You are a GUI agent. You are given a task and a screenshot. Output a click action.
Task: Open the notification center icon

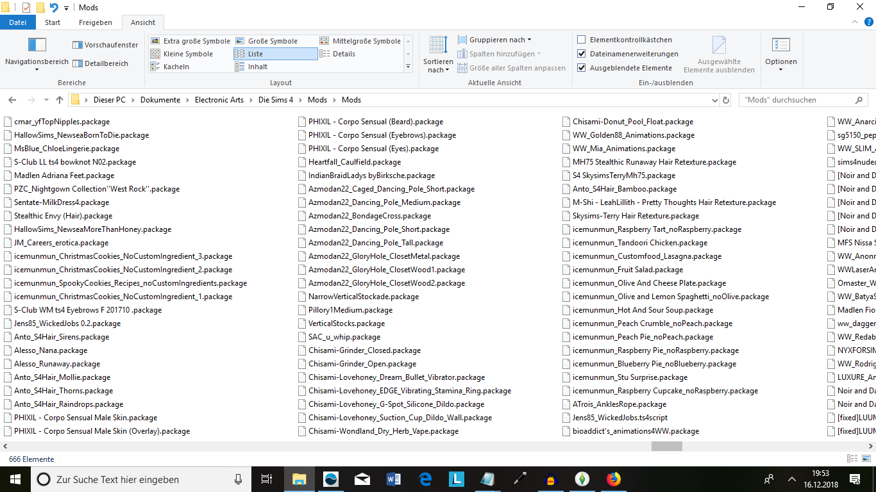point(855,479)
